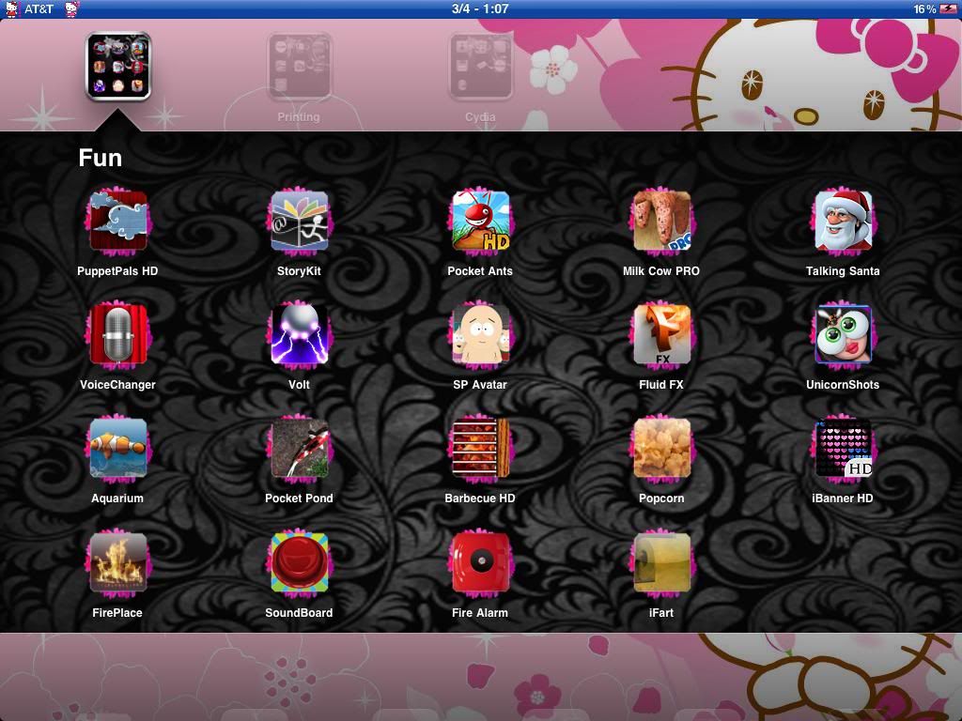The image size is (962, 721).
Task: Tap the Milk Cow PRO icon
Action: pos(661,221)
